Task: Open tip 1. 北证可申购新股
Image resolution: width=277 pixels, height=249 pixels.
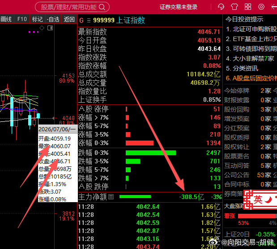Action: (x=251, y=29)
